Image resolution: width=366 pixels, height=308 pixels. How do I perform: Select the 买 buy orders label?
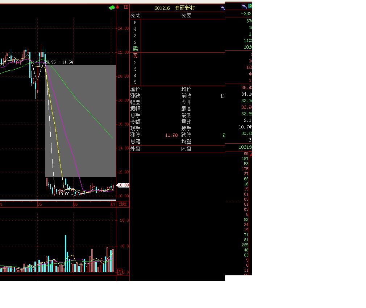point(135,56)
